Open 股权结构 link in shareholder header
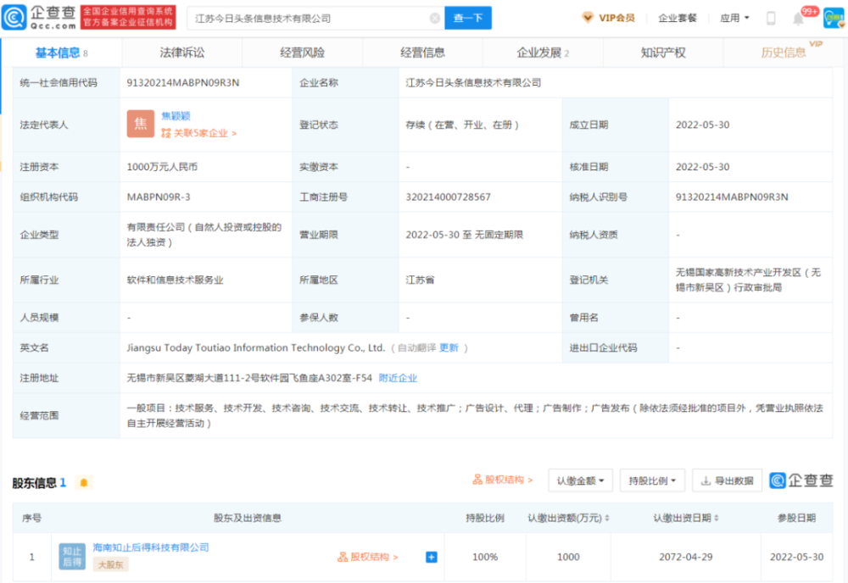 [502, 480]
